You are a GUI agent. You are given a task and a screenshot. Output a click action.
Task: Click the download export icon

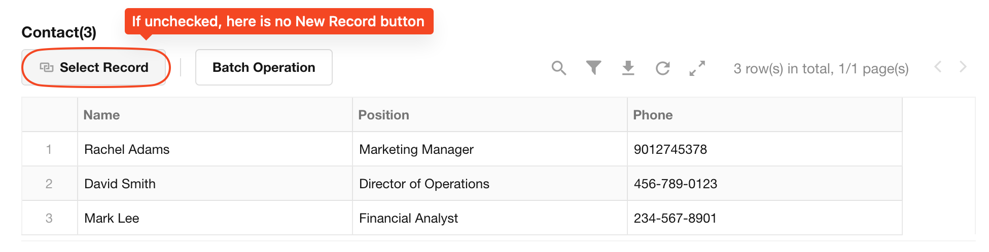[628, 68]
